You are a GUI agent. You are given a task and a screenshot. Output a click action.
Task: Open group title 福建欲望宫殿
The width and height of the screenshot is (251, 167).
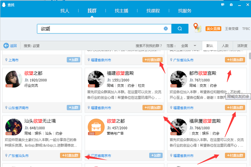coord(120,73)
